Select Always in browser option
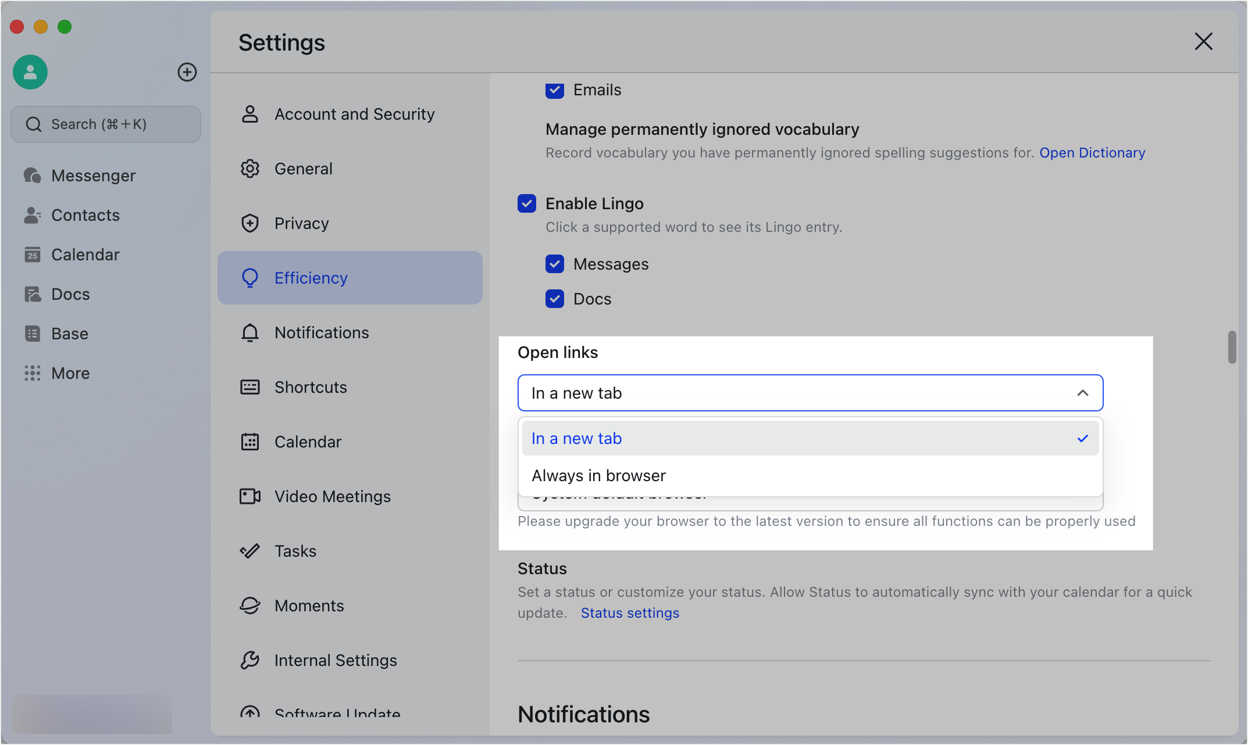The width and height of the screenshot is (1248, 745). point(599,475)
